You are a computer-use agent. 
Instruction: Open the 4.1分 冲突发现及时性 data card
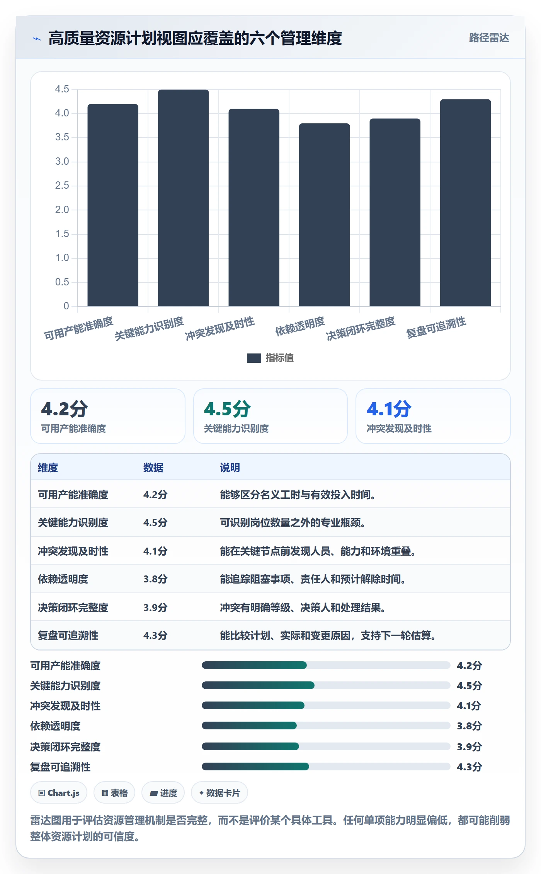433,416
